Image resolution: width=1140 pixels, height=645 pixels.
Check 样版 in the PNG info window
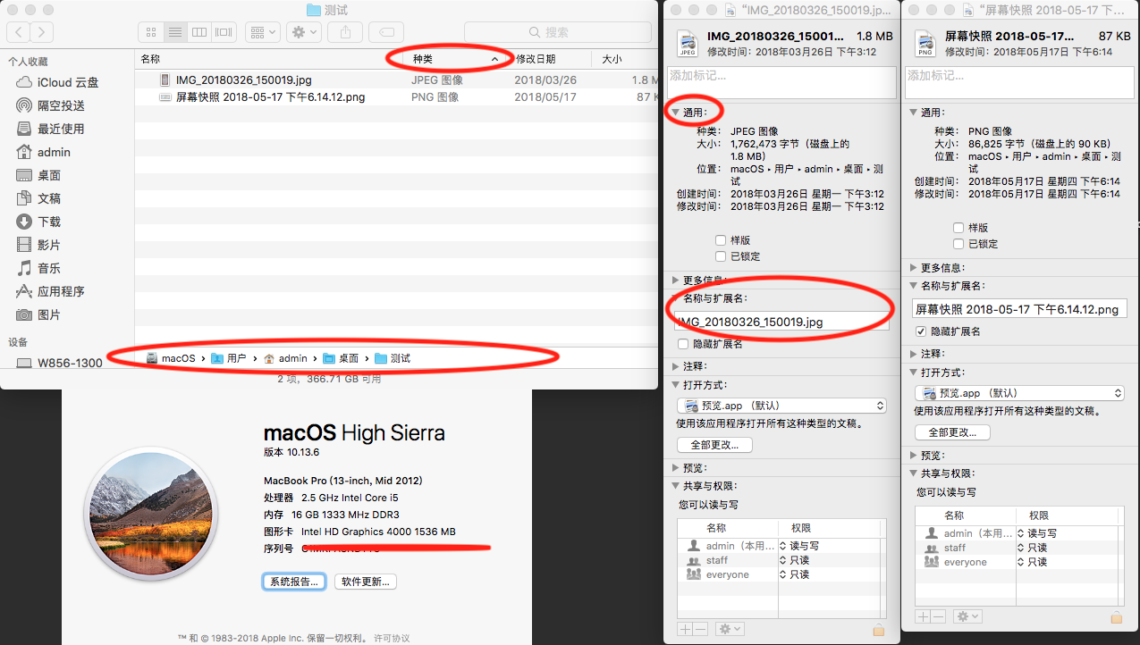[958, 228]
